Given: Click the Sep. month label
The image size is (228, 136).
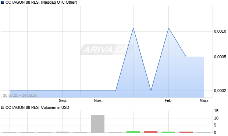Looking at the screenshot, I should 63,100.
